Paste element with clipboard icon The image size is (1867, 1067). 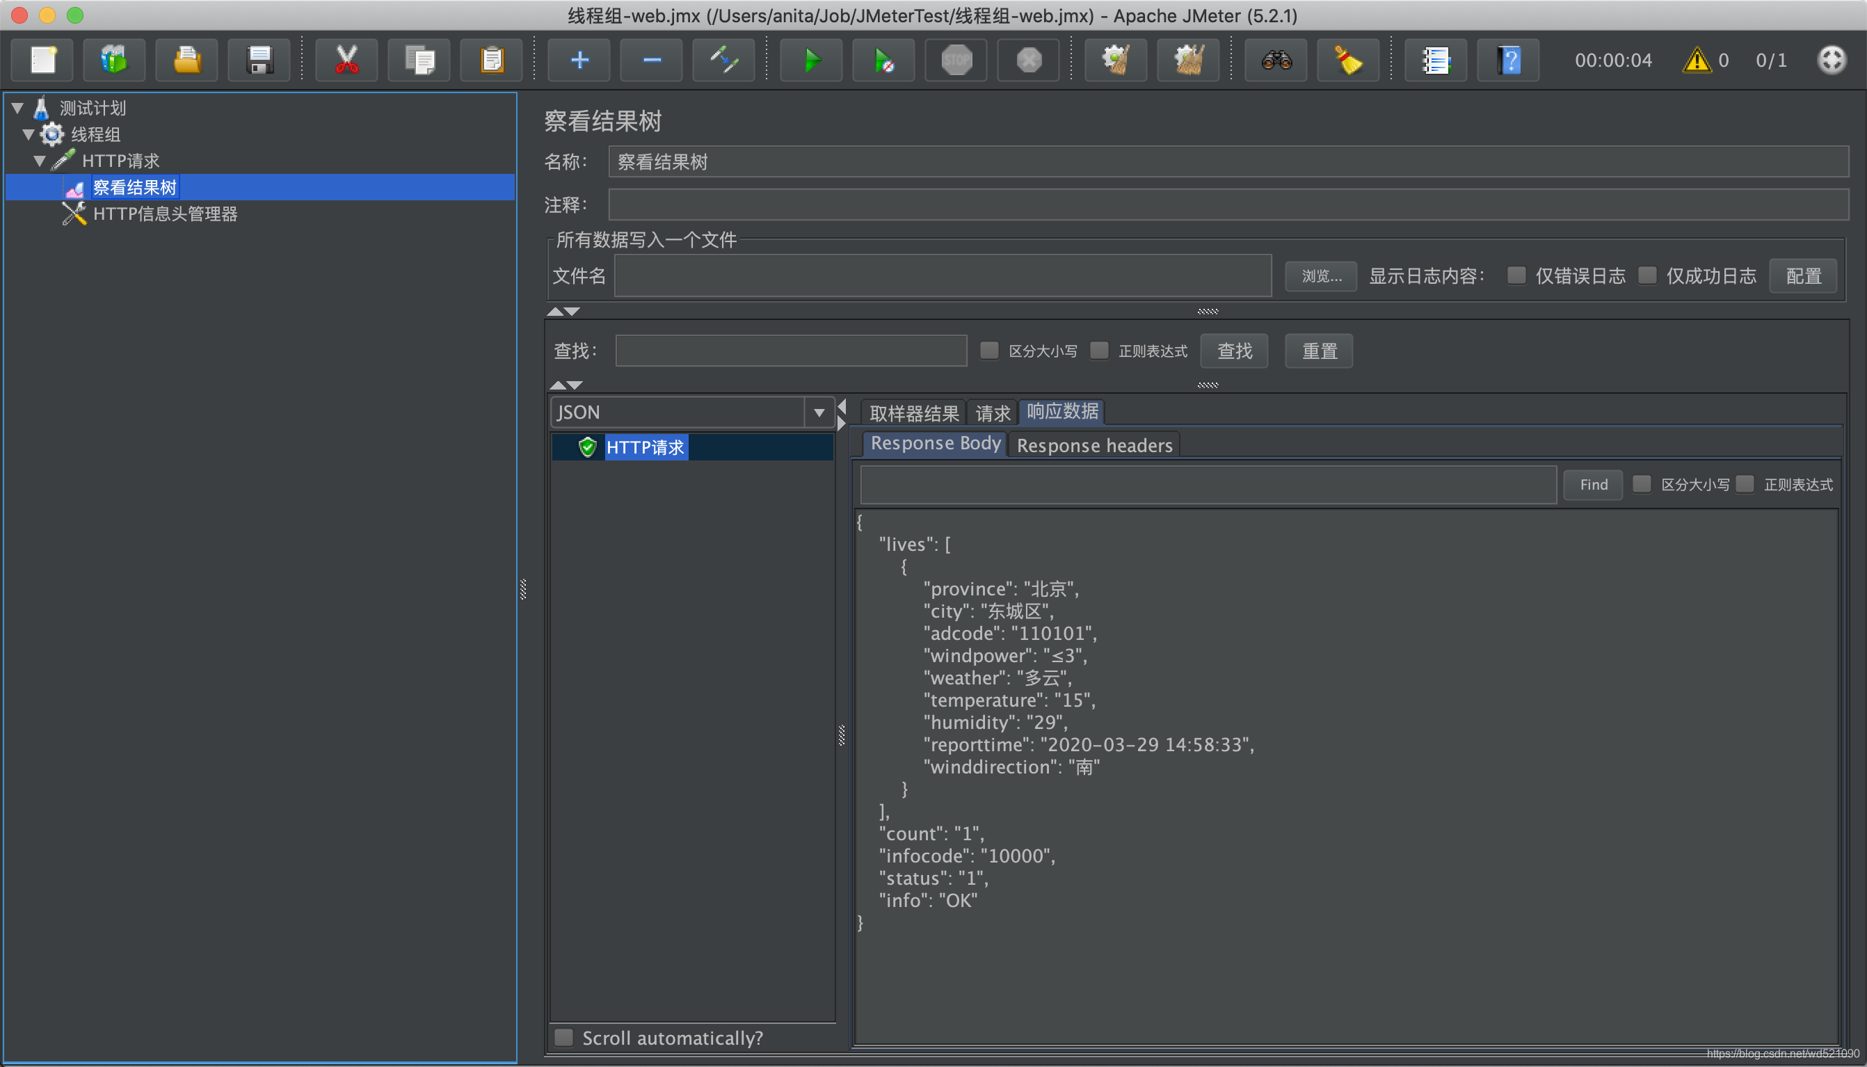tap(492, 60)
